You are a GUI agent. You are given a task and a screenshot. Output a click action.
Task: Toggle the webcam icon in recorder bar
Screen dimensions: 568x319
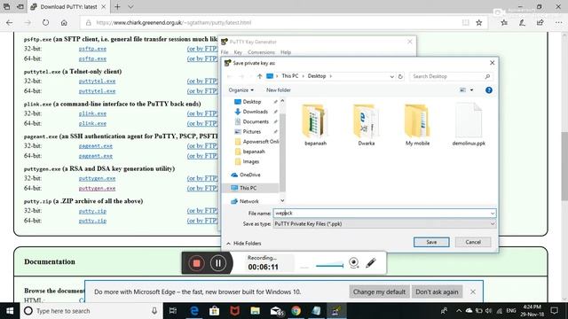pyautogui.click(x=354, y=263)
